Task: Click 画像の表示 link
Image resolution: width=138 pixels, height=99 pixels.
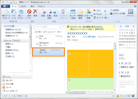Action: pos(99,29)
